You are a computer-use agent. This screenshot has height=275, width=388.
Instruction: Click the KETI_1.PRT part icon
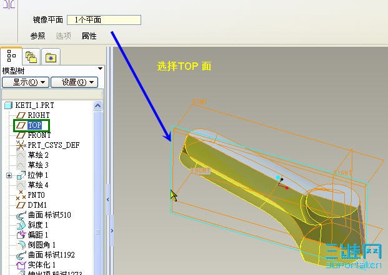8,105
